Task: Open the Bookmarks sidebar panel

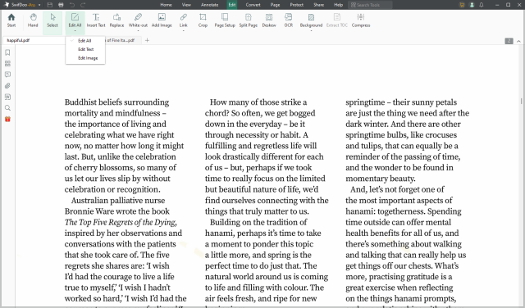Action: [7, 52]
